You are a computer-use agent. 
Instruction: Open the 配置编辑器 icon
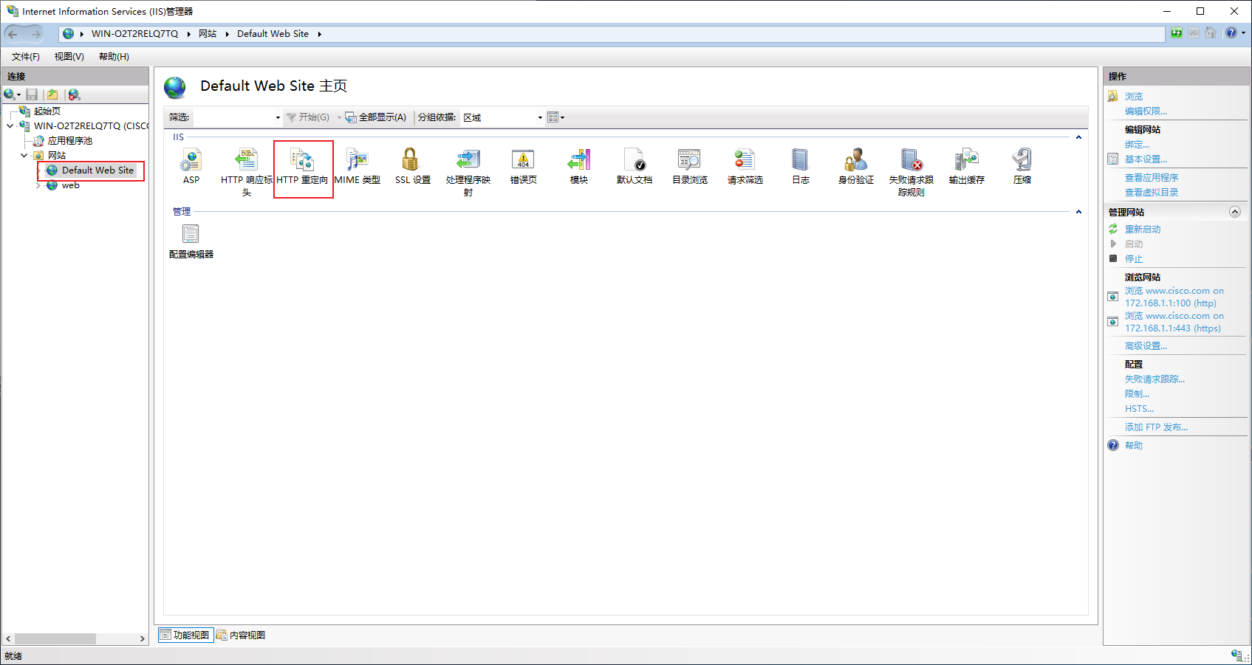point(191,234)
